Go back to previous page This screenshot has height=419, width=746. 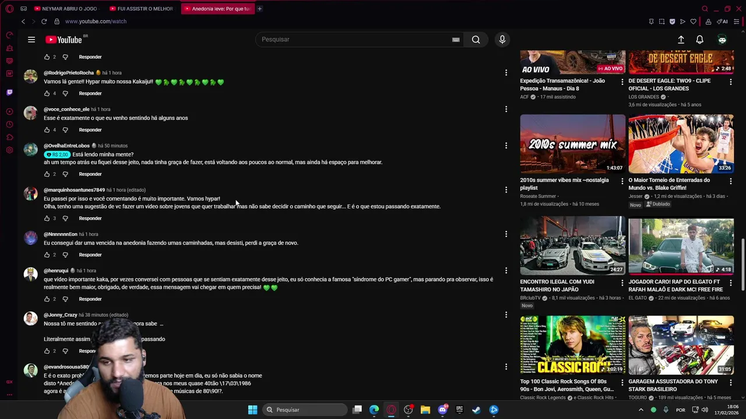click(23, 22)
